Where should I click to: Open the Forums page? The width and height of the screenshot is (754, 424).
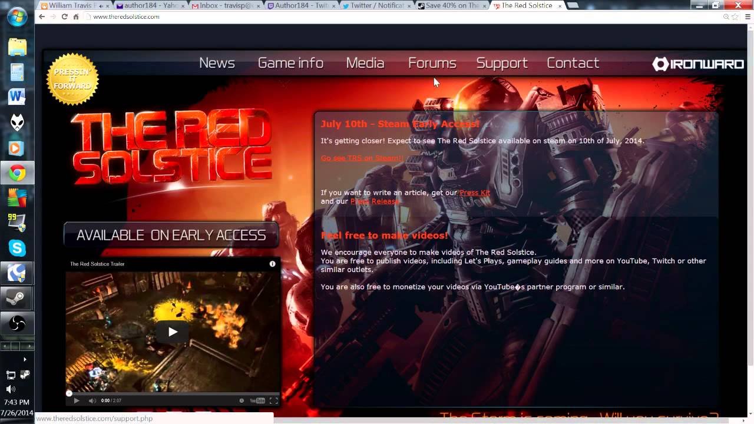pos(432,63)
